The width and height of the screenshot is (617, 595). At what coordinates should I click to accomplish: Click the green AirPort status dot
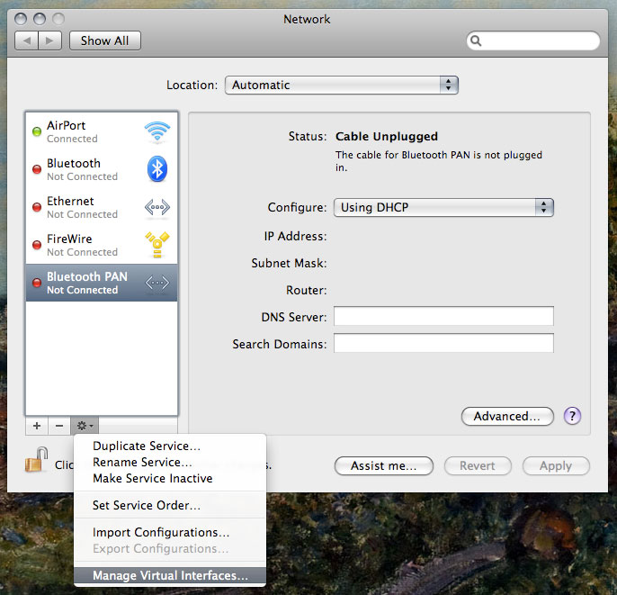coord(37,131)
